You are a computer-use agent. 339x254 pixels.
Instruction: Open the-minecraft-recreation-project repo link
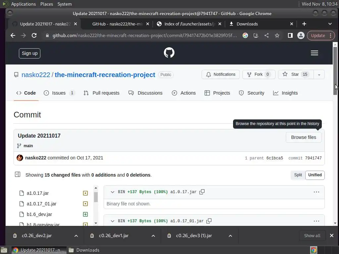(x=105, y=75)
